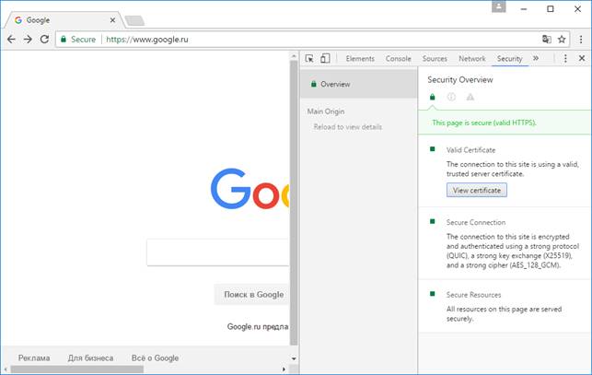
Task: Close the Google browser tab
Action: [112, 20]
